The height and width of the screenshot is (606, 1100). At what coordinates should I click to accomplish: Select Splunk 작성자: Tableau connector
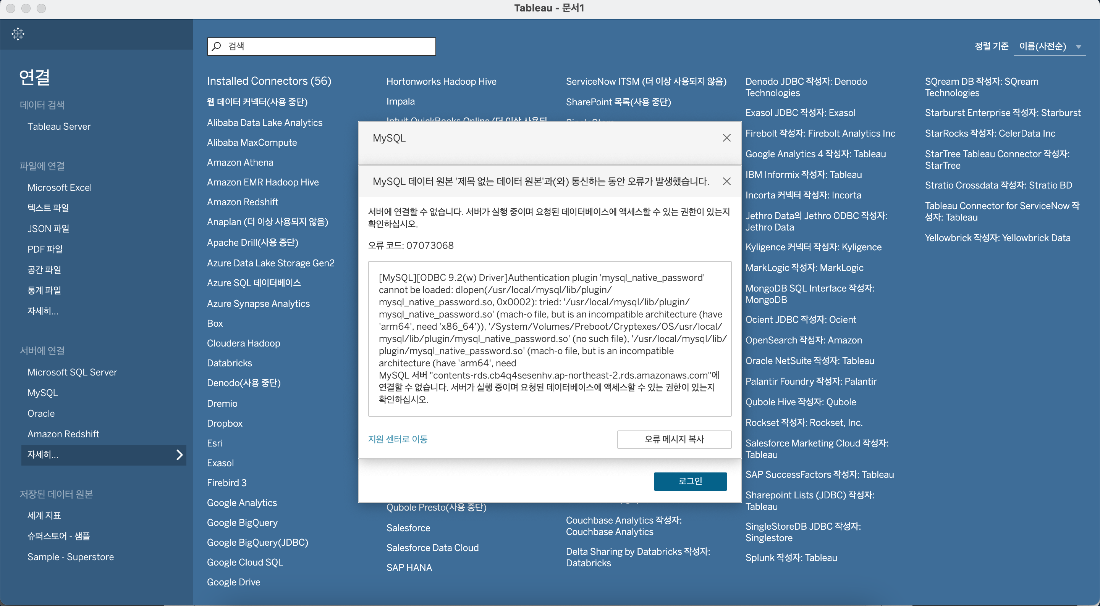coord(791,558)
